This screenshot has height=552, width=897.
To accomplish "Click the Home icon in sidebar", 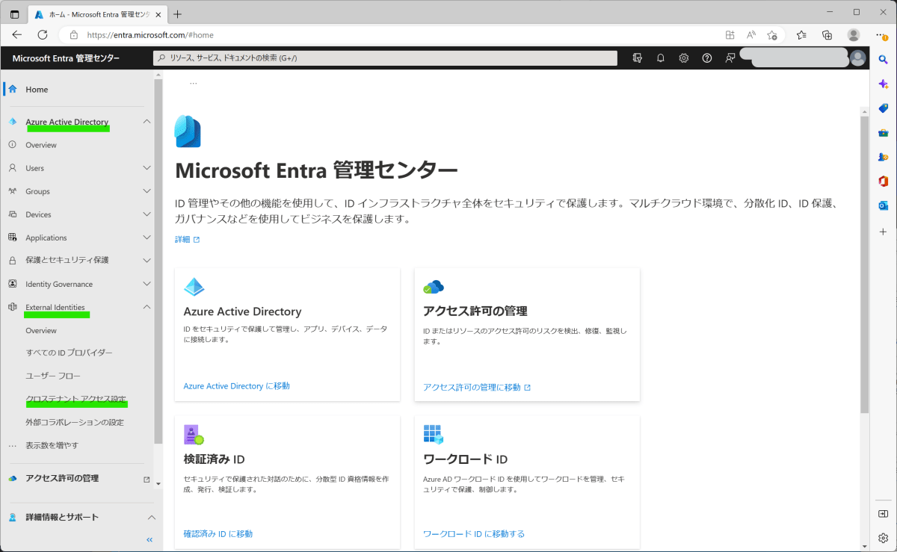I will pos(12,89).
